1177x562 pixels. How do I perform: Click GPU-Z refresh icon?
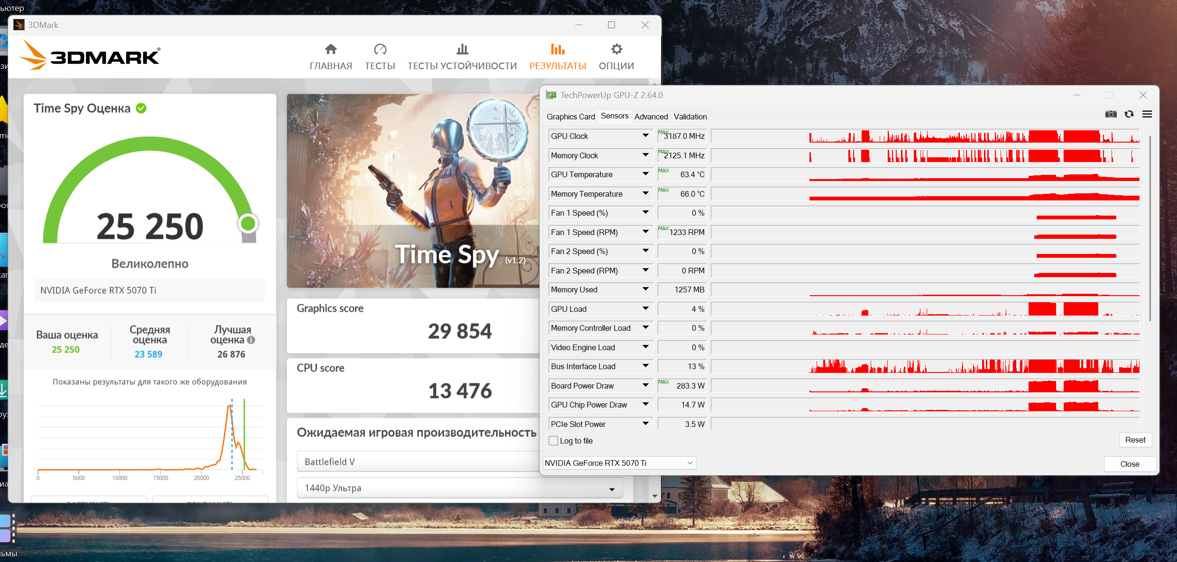click(1129, 114)
